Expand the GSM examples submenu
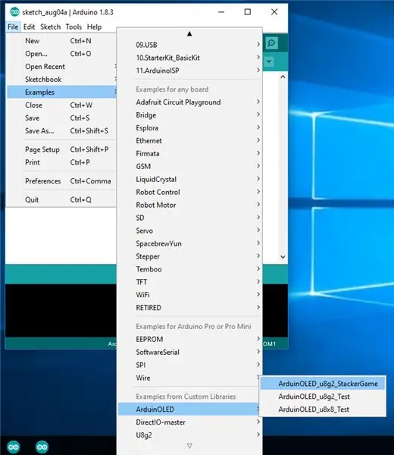 [190, 166]
